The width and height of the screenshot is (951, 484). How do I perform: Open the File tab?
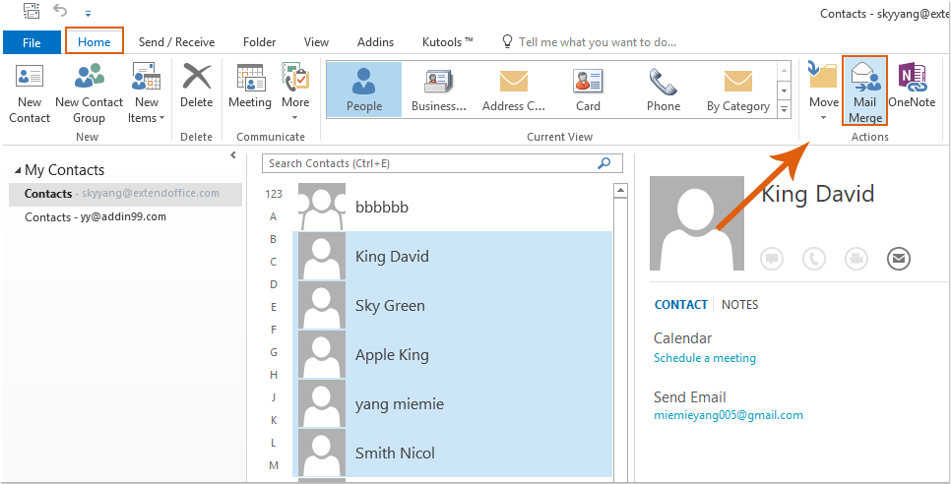coord(32,42)
